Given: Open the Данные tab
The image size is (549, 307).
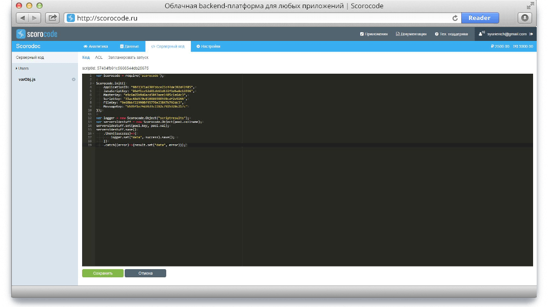Looking at the screenshot, I should click(x=129, y=47).
